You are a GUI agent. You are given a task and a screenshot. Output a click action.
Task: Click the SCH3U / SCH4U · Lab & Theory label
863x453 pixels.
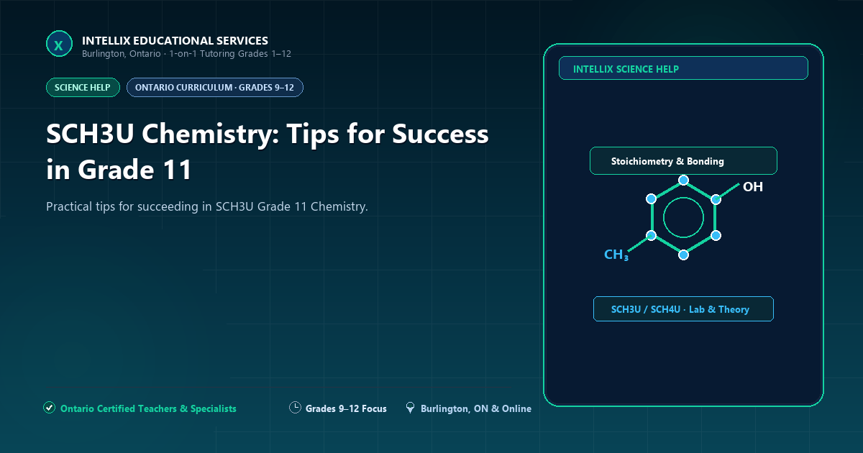(683, 309)
